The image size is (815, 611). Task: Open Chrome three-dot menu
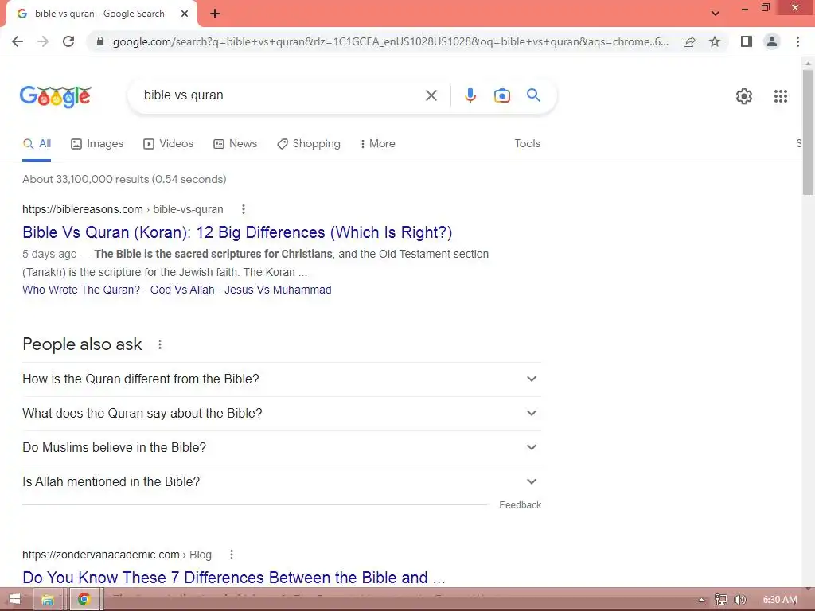click(x=797, y=41)
